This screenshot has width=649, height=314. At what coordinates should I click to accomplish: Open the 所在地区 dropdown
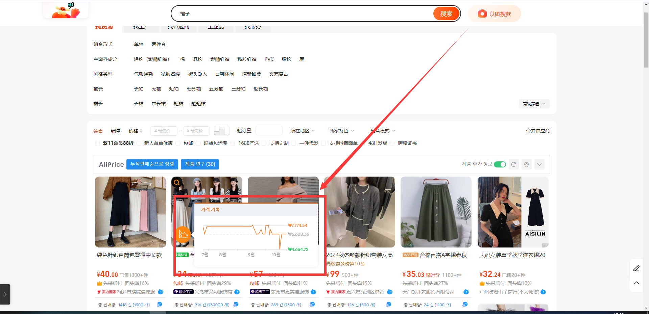pyautogui.click(x=303, y=131)
